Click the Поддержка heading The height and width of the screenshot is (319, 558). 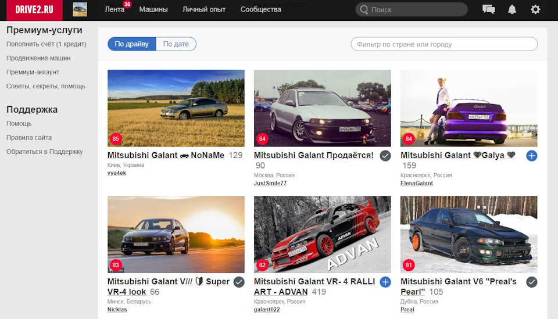pyautogui.click(x=32, y=110)
